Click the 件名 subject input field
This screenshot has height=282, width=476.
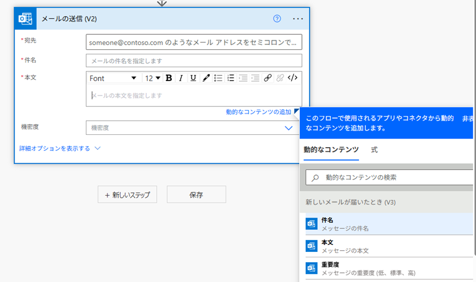click(x=193, y=61)
